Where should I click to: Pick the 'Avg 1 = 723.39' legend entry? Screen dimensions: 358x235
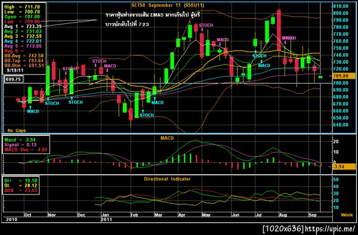23,26
